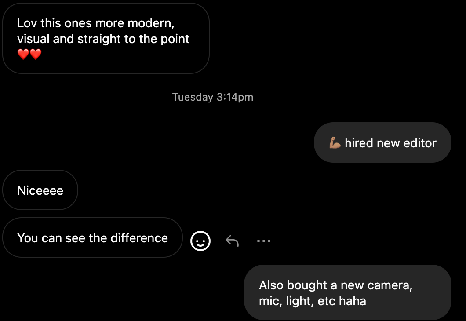Image resolution: width=466 pixels, height=321 pixels.
Task: Open the three-dot more options menu
Action: coord(264,241)
